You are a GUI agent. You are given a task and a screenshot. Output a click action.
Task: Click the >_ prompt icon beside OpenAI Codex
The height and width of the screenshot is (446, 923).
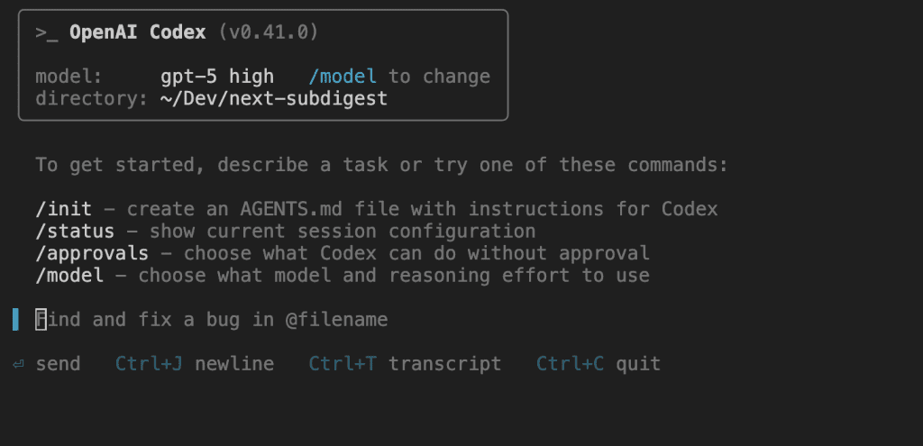pos(47,33)
